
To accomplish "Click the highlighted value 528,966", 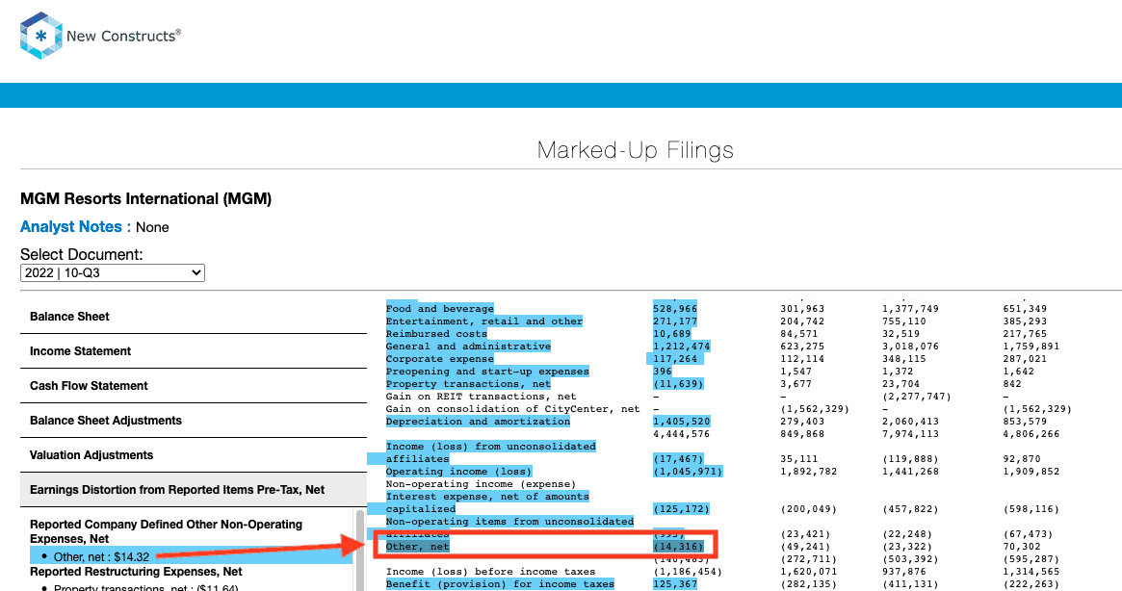I will pyautogui.click(x=675, y=309).
